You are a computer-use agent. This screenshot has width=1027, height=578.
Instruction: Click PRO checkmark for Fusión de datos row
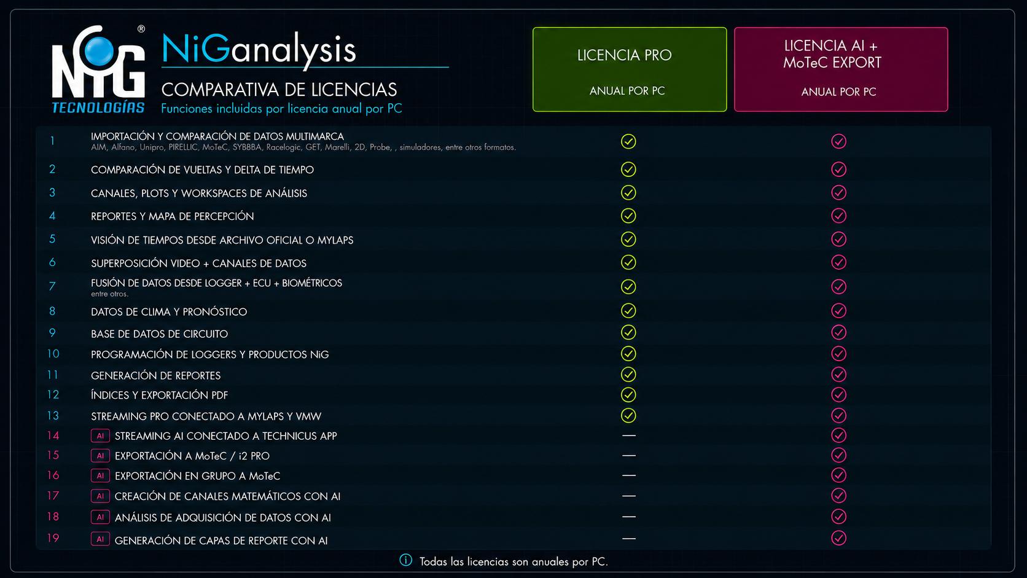[628, 287]
